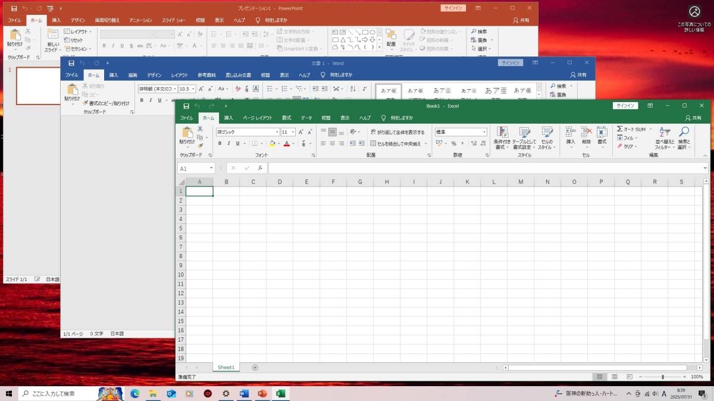Select the Sheet1 tab in Excel
Viewport: 714px width, 401px height.
[226, 367]
